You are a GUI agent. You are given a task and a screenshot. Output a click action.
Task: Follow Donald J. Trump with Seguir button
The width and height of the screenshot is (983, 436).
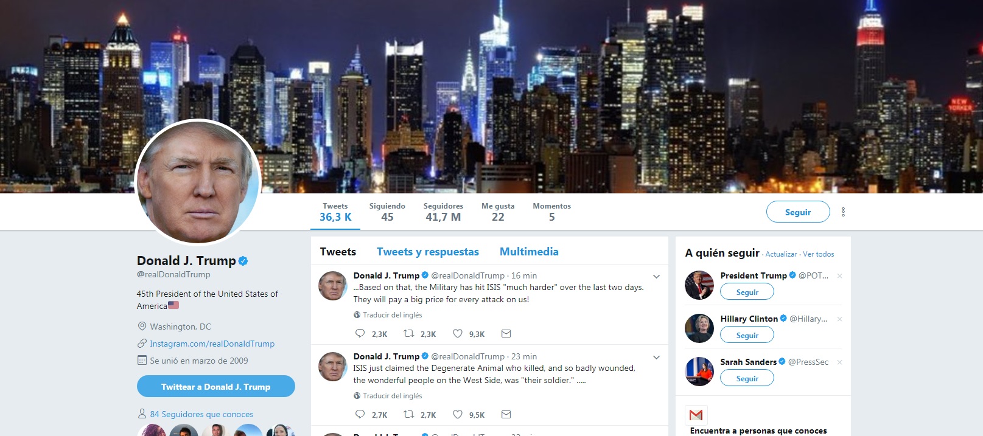[x=798, y=212]
